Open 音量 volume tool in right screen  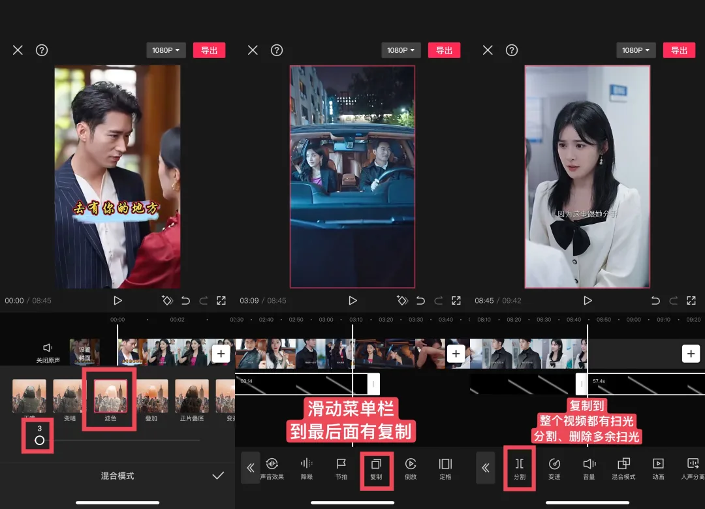point(589,469)
